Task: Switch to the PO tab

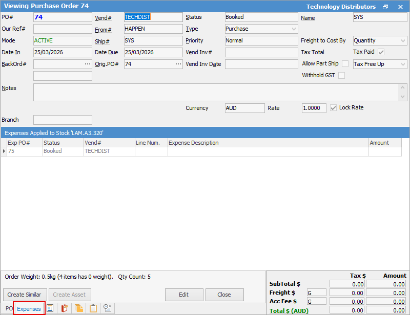Action: (x=9, y=309)
